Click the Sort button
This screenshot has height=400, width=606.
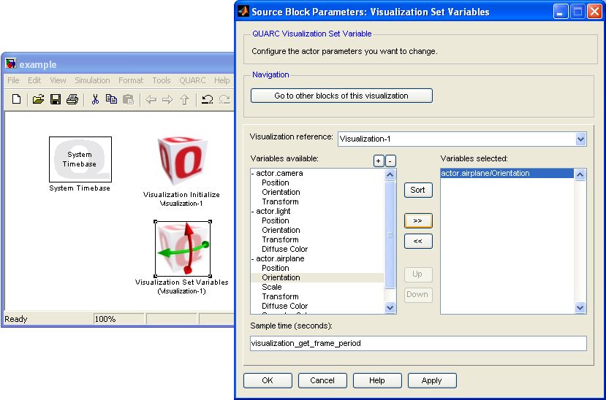click(418, 190)
